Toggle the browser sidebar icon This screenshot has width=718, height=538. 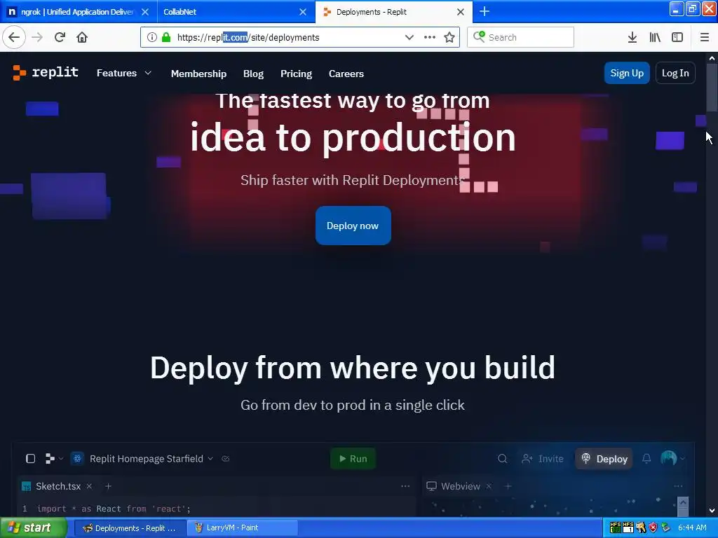(x=677, y=37)
